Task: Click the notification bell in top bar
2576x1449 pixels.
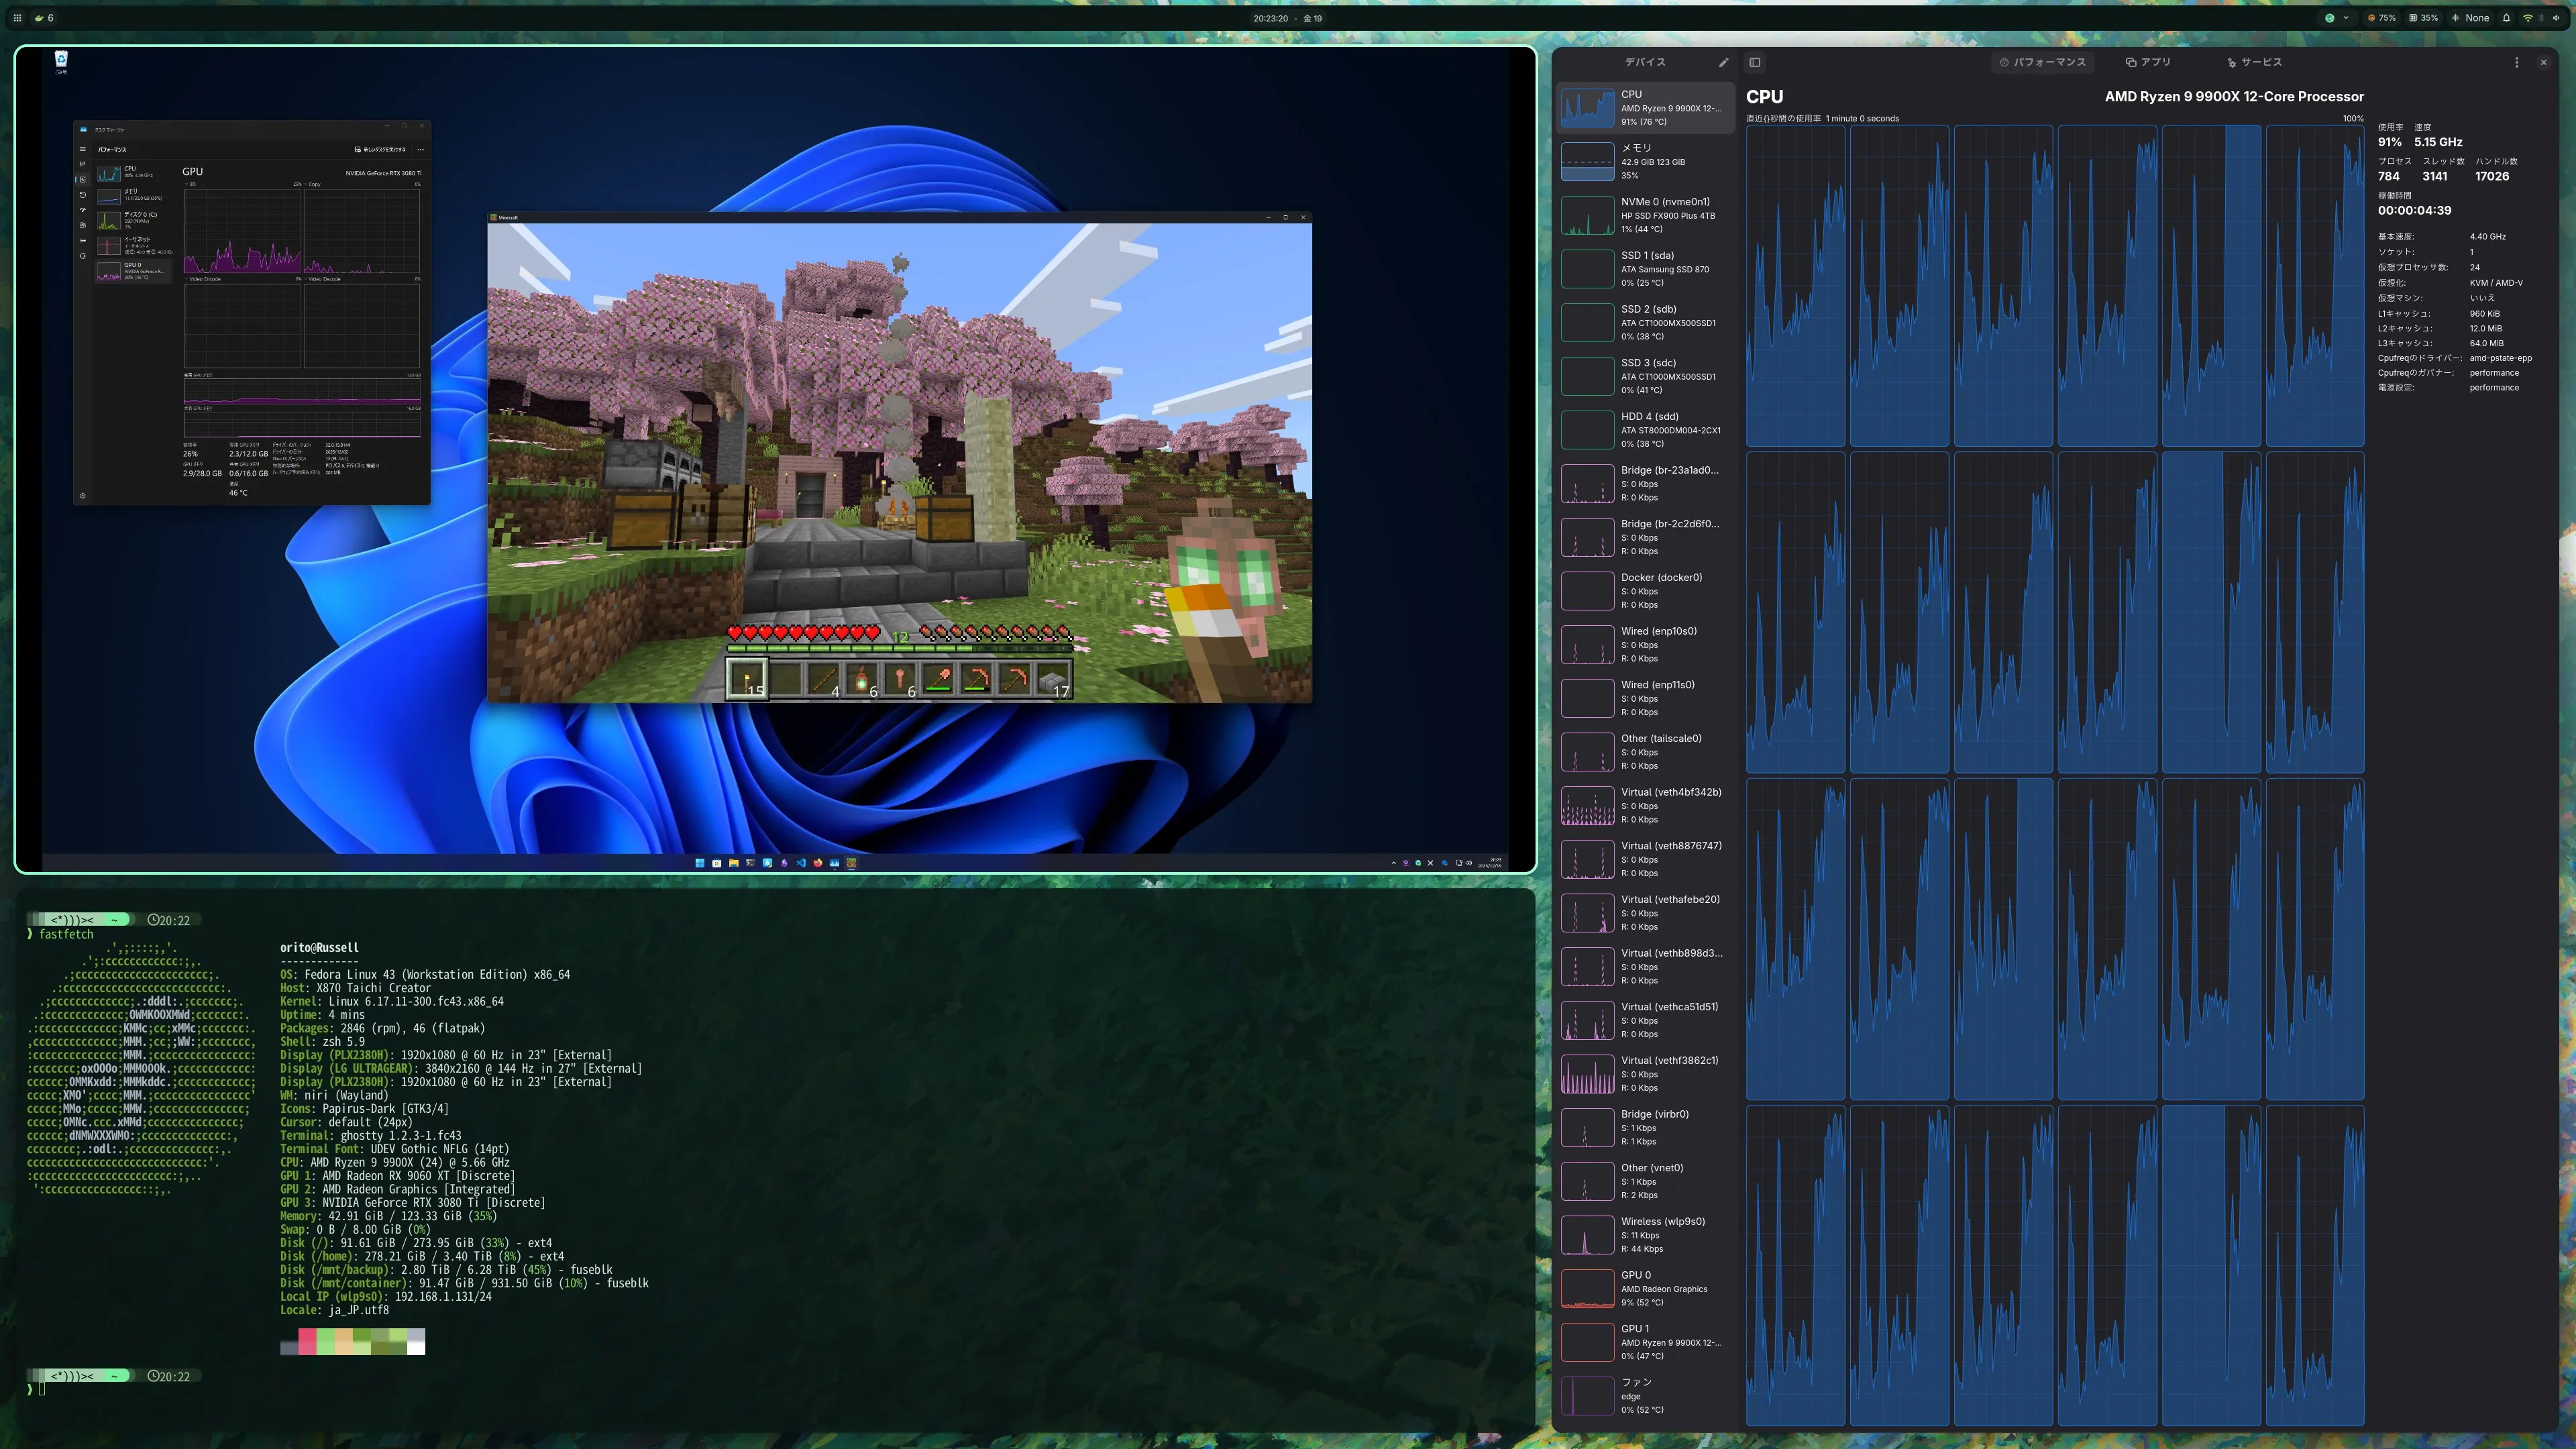Action: tap(2506, 18)
